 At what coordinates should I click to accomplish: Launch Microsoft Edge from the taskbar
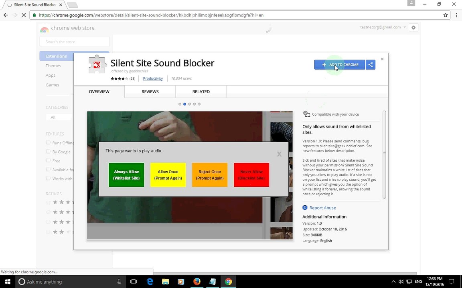(150, 282)
